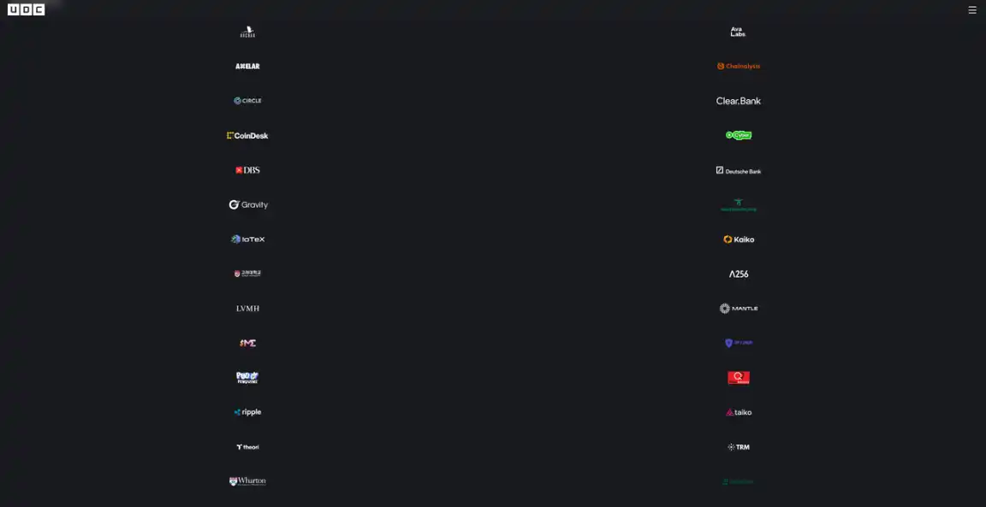Image resolution: width=986 pixels, height=507 pixels.
Task: Open the hamburger menu icon
Action: click(x=972, y=10)
